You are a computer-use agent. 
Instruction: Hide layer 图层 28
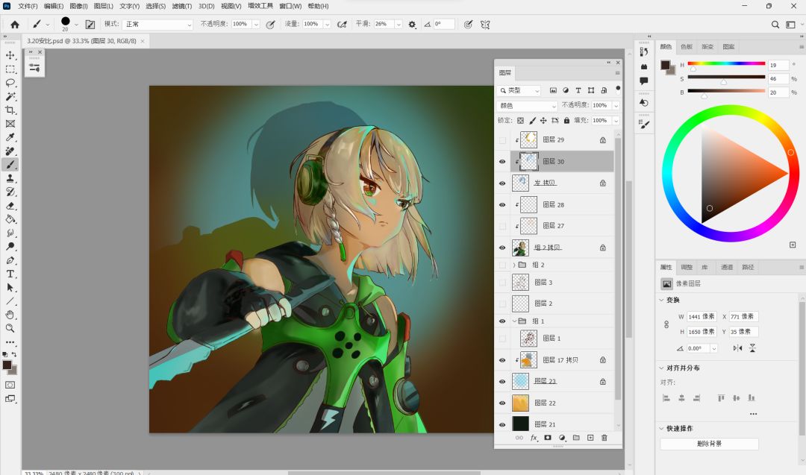pos(502,205)
